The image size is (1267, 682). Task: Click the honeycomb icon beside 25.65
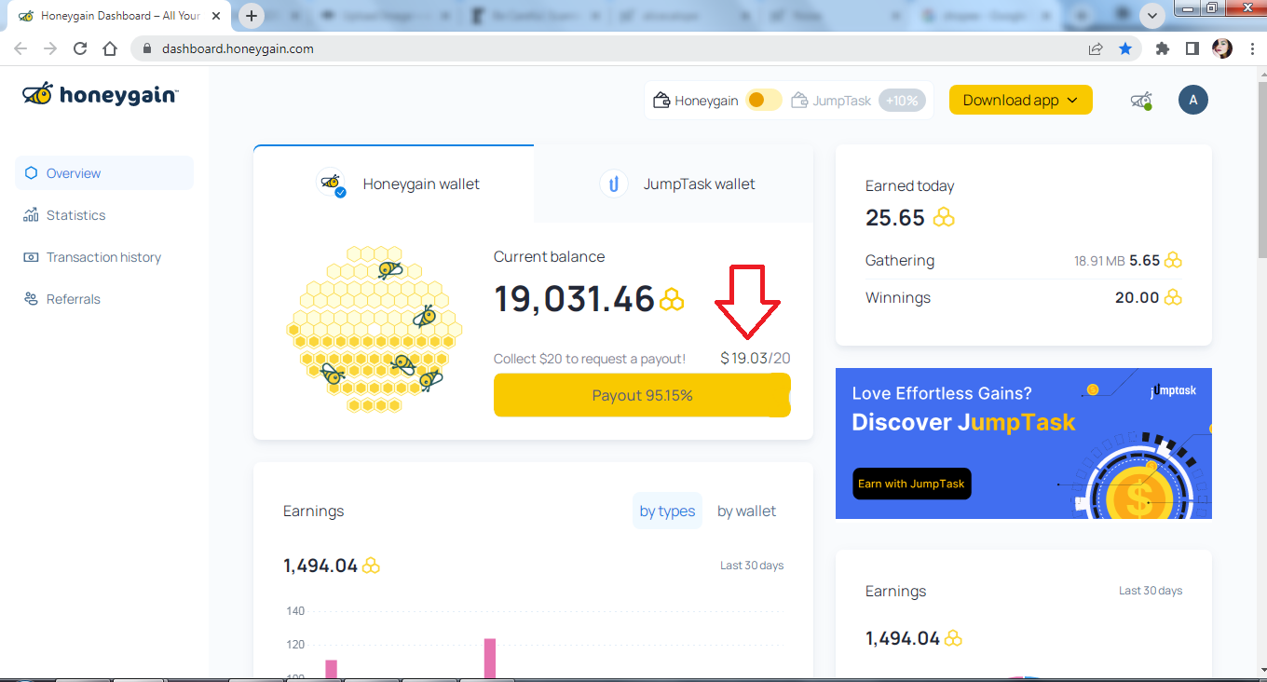click(945, 218)
